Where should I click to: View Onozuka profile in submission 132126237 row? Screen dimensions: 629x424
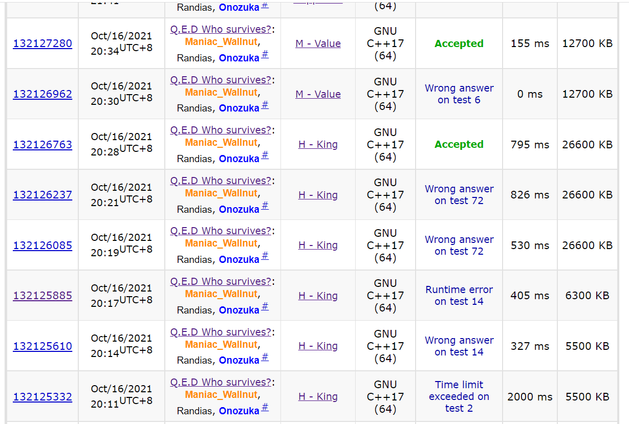tap(239, 209)
